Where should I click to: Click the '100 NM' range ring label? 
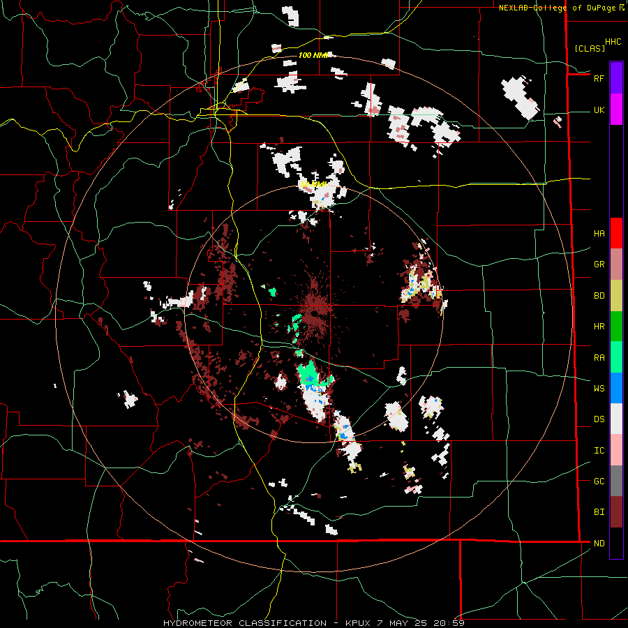tap(313, 55)
